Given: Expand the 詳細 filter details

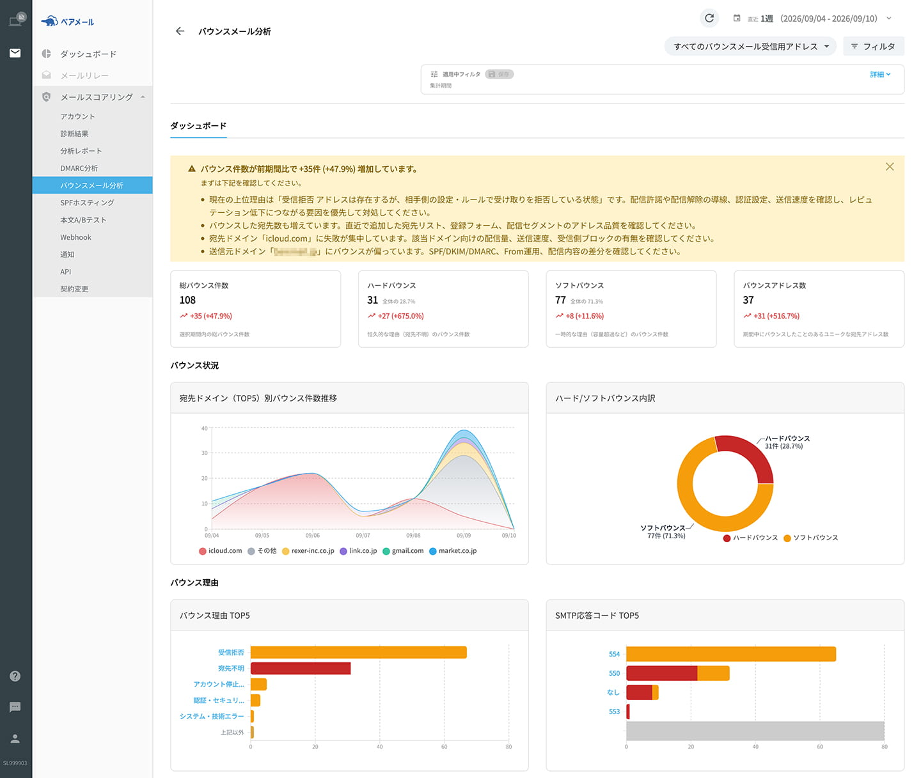Looking at the screenshot, I should (x=880, y=75).
